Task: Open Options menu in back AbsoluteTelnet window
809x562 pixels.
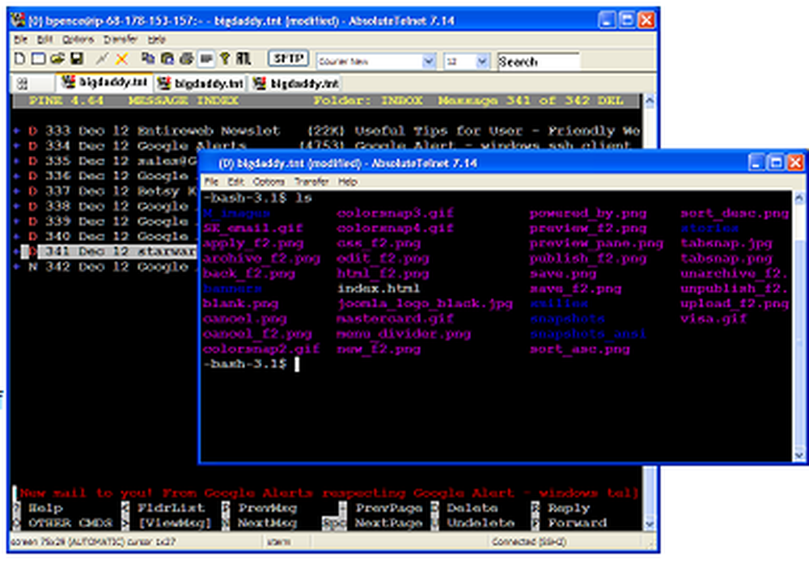Action: coord(78,40)
